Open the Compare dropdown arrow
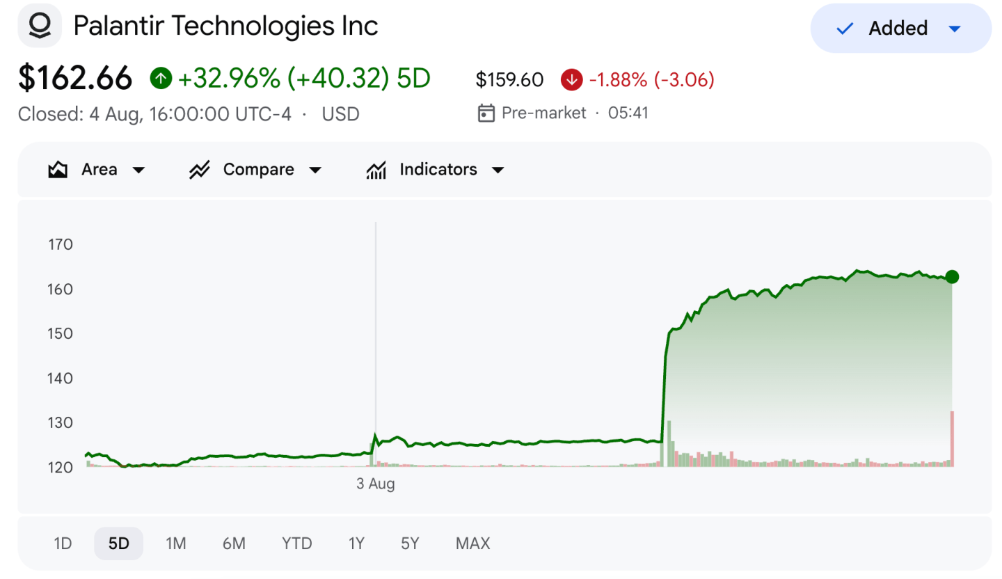 coord(315,170)
